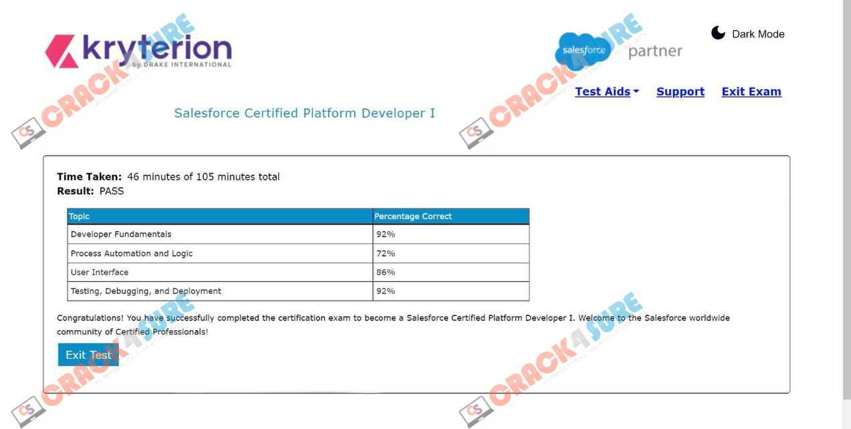
Task: Select the Testing, Debugging, and Deployment cell
Action: point(220,291)
